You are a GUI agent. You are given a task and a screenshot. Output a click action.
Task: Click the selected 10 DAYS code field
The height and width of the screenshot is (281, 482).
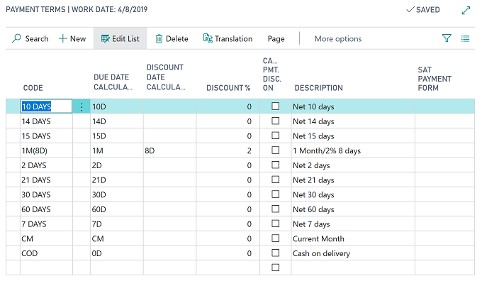46,106
